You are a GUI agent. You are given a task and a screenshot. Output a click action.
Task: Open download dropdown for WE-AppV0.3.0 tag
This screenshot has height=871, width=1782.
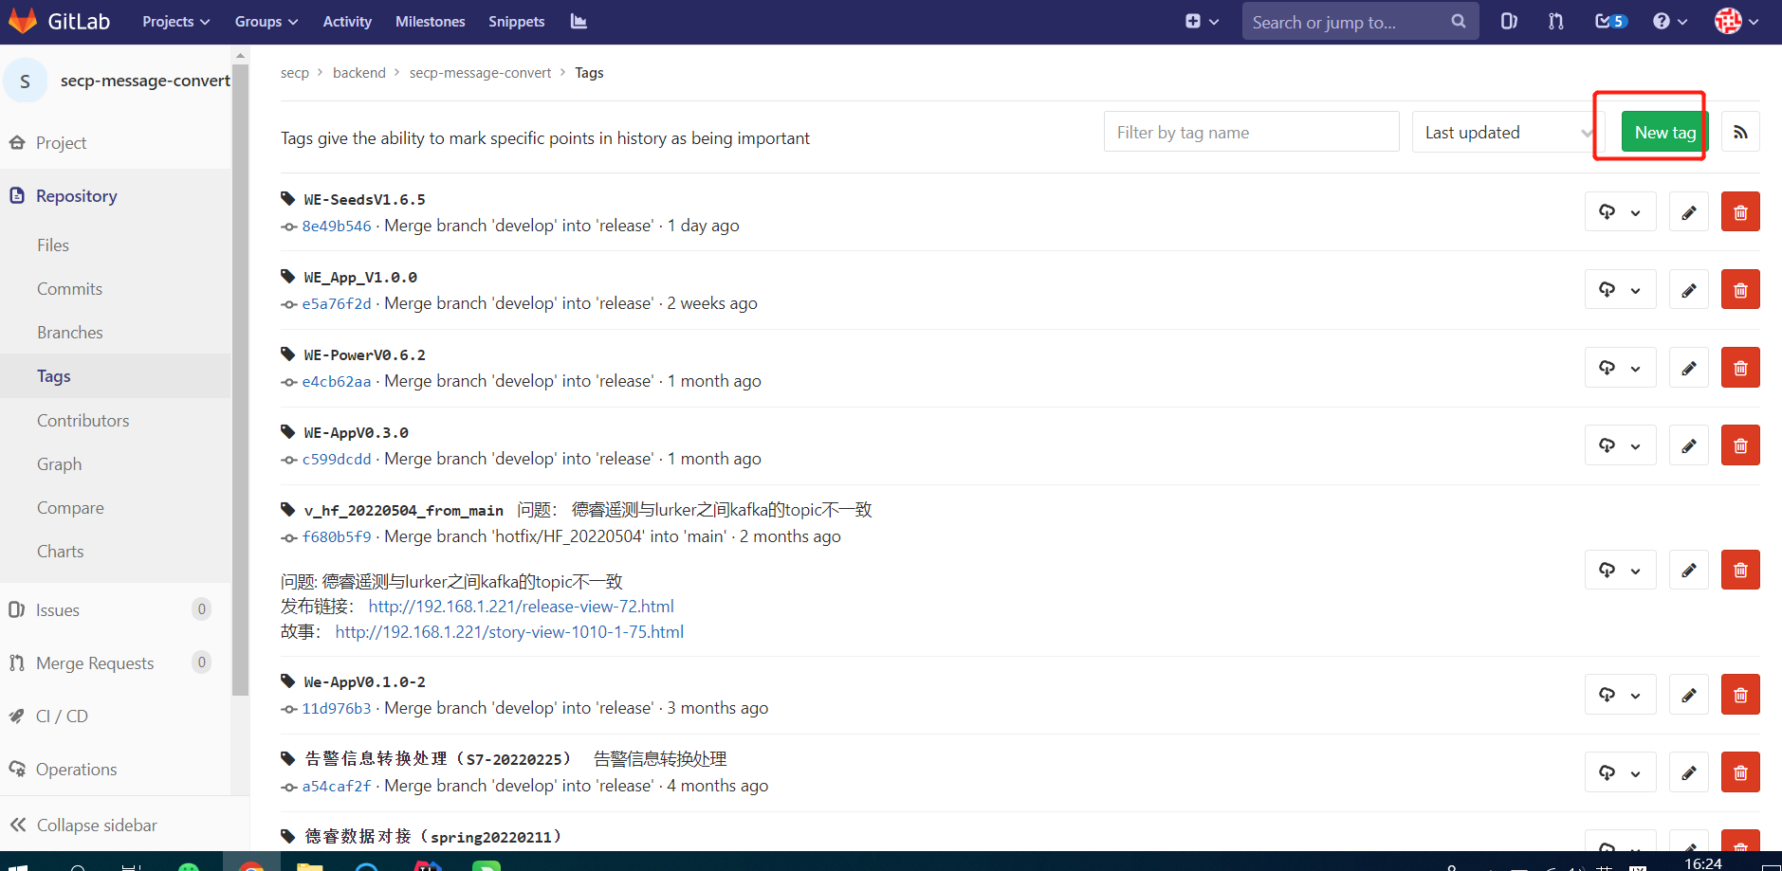point(1620,445)
